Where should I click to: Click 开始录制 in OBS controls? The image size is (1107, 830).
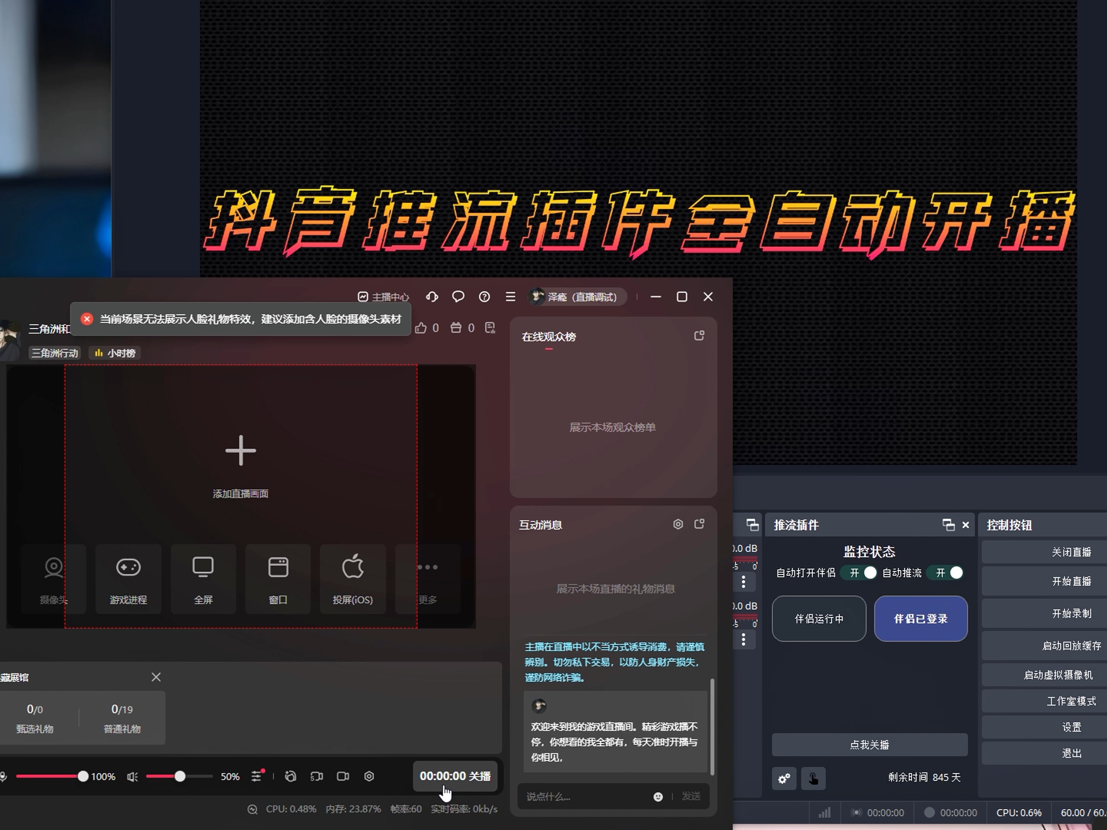click(1044, 613)
